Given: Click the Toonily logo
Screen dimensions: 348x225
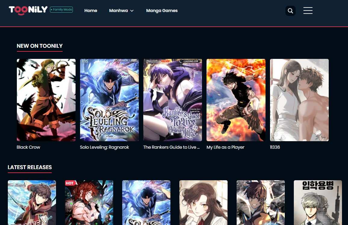Looking at the screenshot, I should (28, 10).
